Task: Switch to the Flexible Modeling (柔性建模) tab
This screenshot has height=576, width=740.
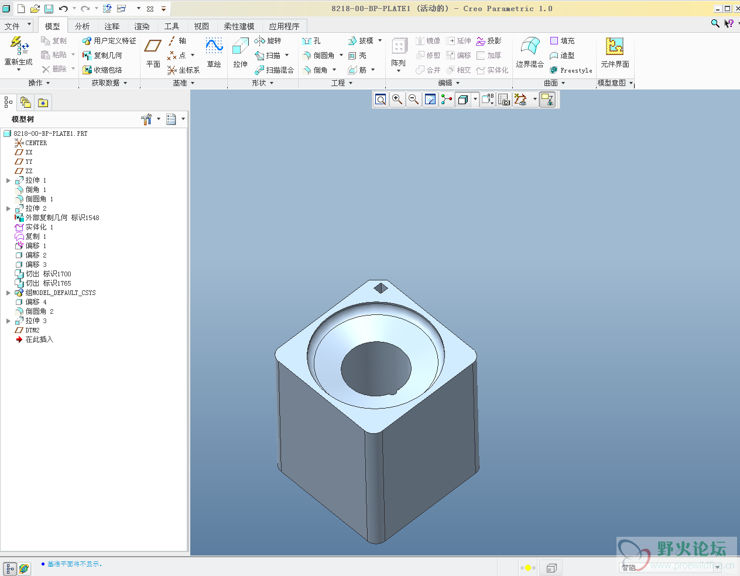Action: [239, 26]
